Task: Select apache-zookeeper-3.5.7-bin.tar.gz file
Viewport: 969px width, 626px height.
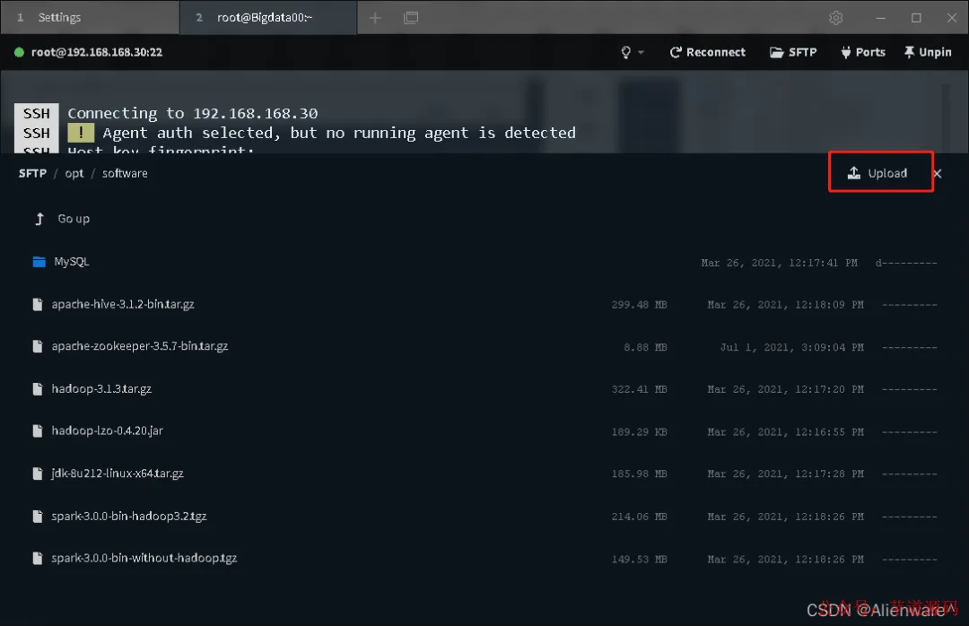Action: (x=140, y=346)
